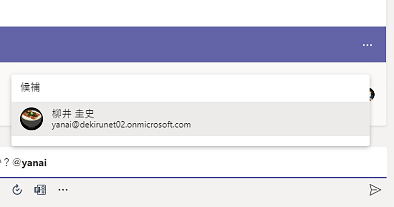
Task: Open the purple header's three-dot menu
Action: click(367, 45)
